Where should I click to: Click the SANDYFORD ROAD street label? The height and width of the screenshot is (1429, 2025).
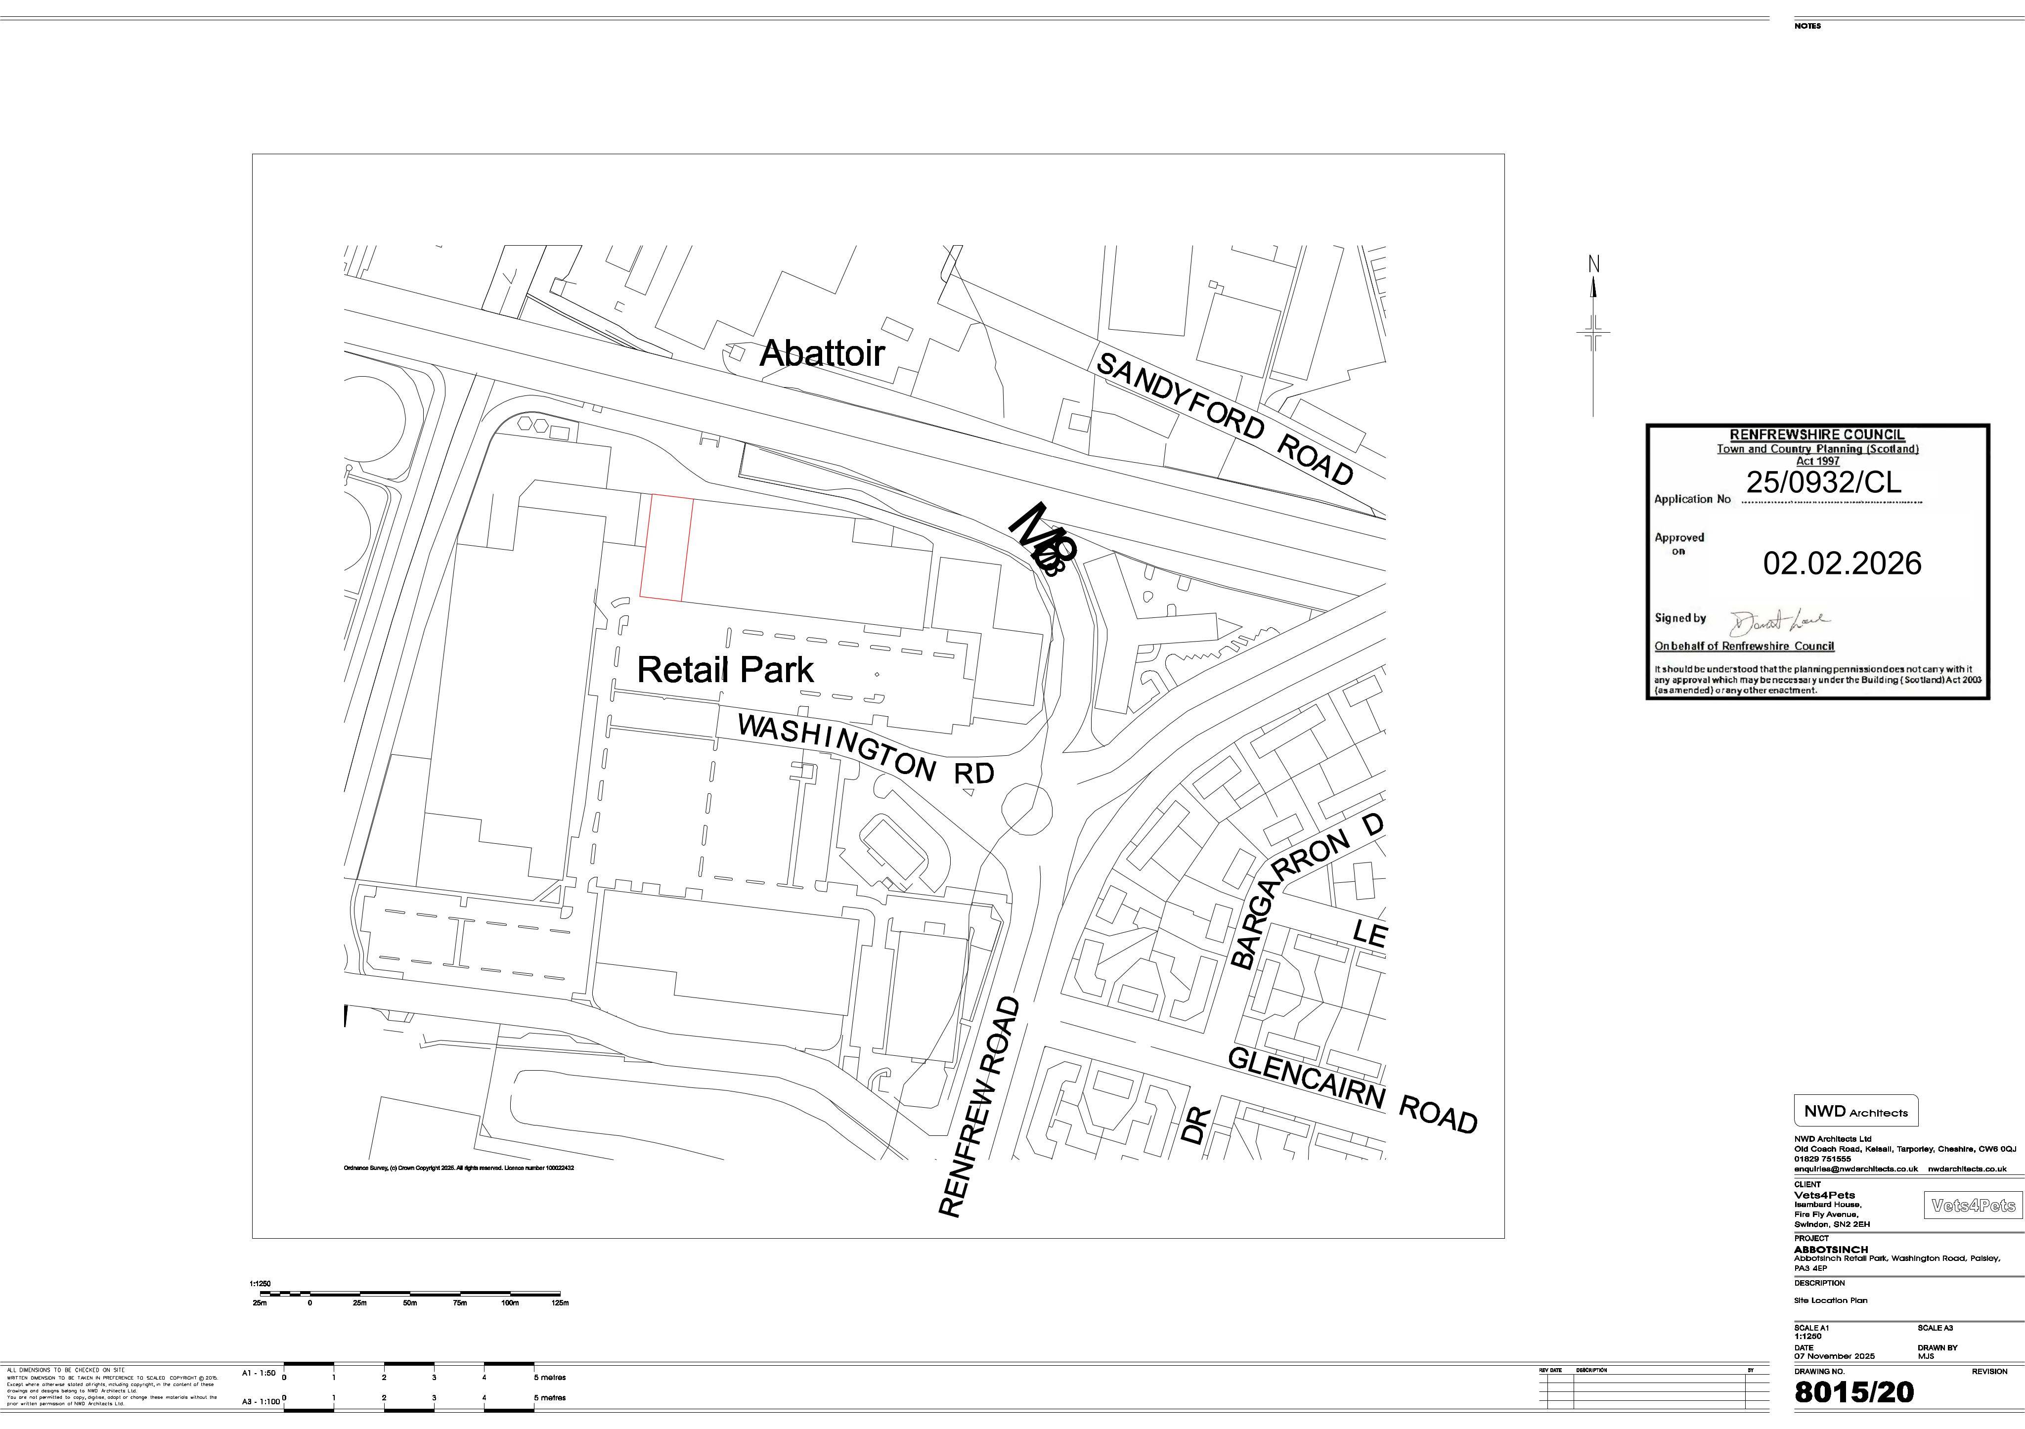(1225, 418)
